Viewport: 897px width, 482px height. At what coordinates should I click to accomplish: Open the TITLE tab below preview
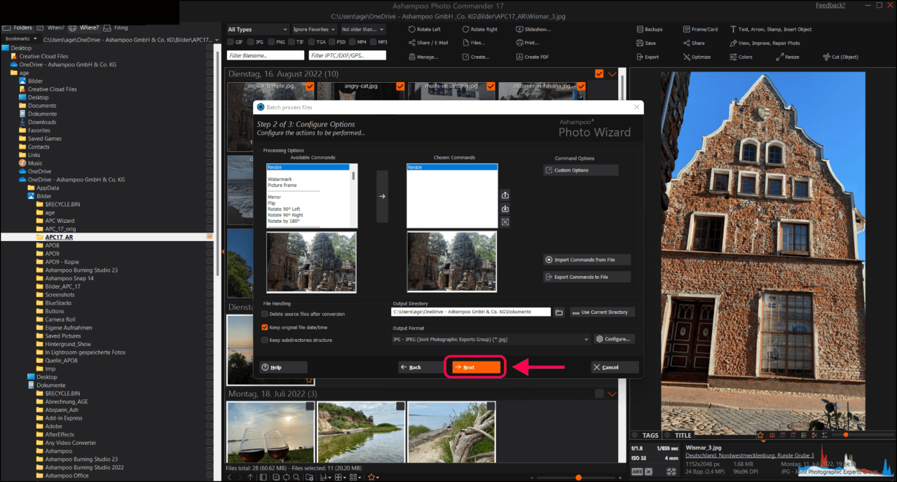pyautogui.click(x=678, y=435)
